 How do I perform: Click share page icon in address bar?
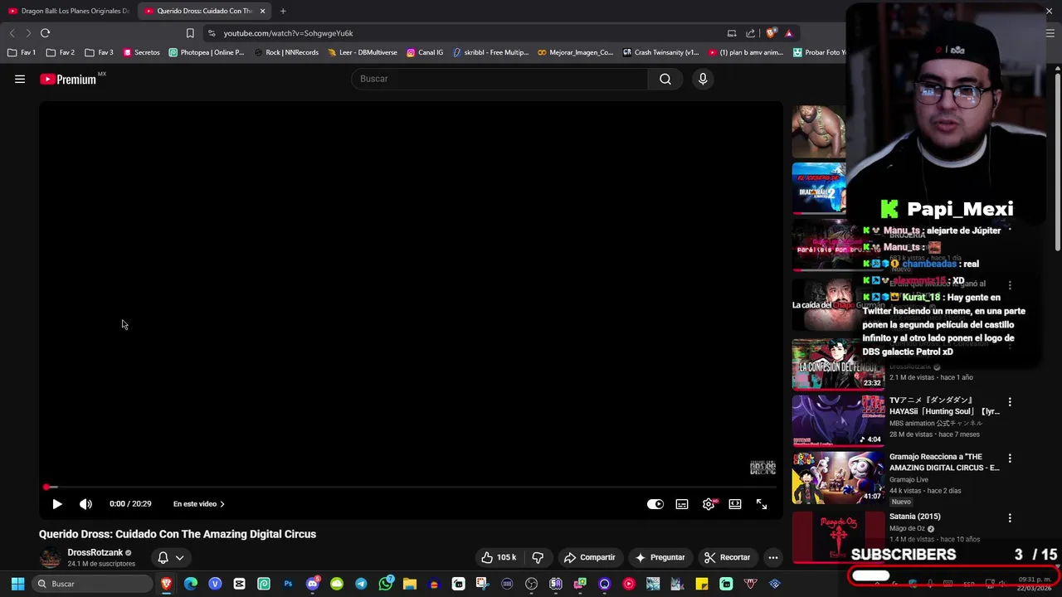[x=750, y=33]
